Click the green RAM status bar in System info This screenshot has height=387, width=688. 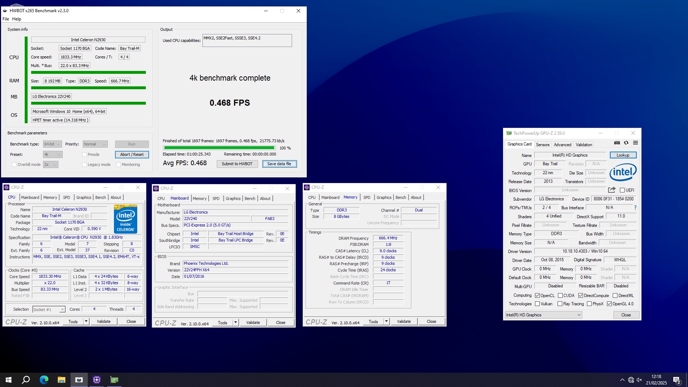pyautogui.click(x=88, y=88)
